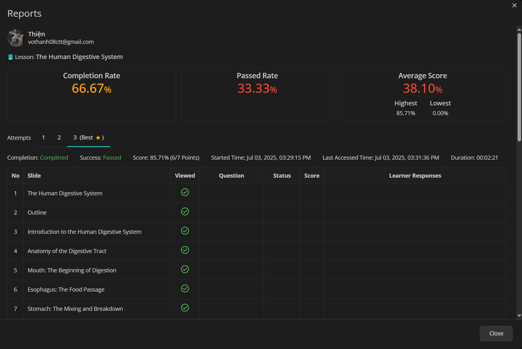This screenshot has height=349, width=522.
Task: Click Score: 85.71% (6/7 Points) text
Action: [166, 158]
